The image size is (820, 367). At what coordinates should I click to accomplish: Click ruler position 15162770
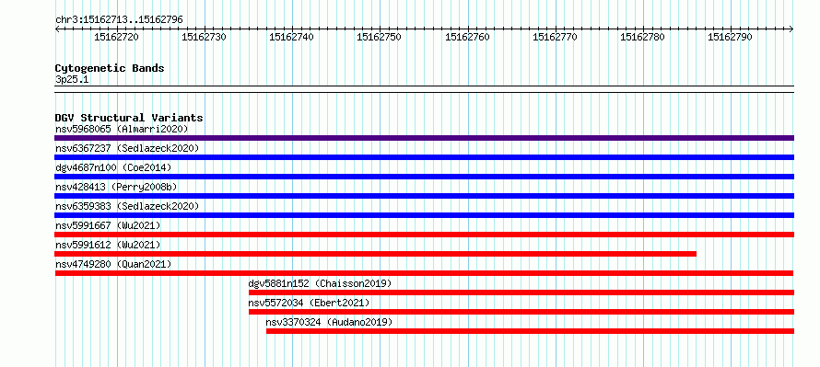tap(555, 37)
